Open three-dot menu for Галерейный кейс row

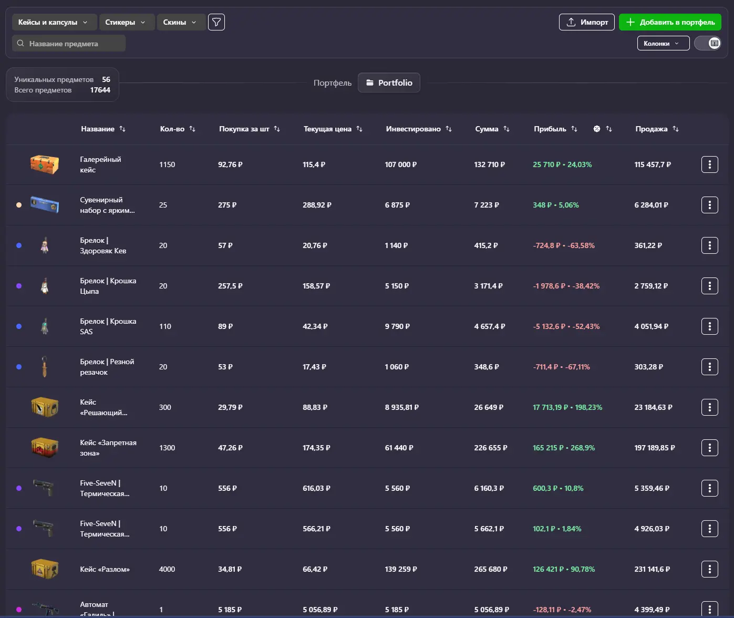(709, 164)
